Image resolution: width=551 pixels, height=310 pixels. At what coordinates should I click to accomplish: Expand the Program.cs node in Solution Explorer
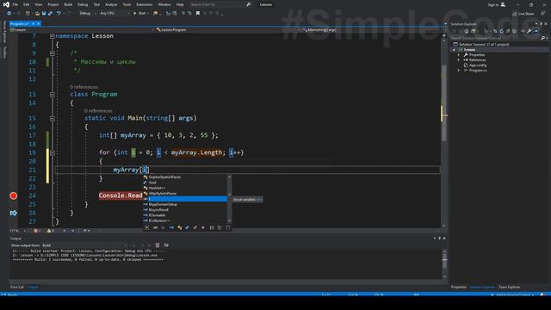[x=459, y=71]
